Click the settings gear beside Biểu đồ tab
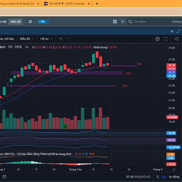This screenshot has height=182, width=182. coord(30,22)
